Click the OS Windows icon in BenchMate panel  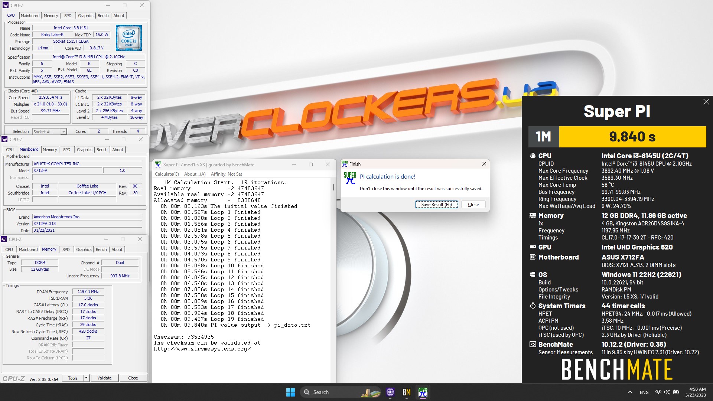click(533, 274)
